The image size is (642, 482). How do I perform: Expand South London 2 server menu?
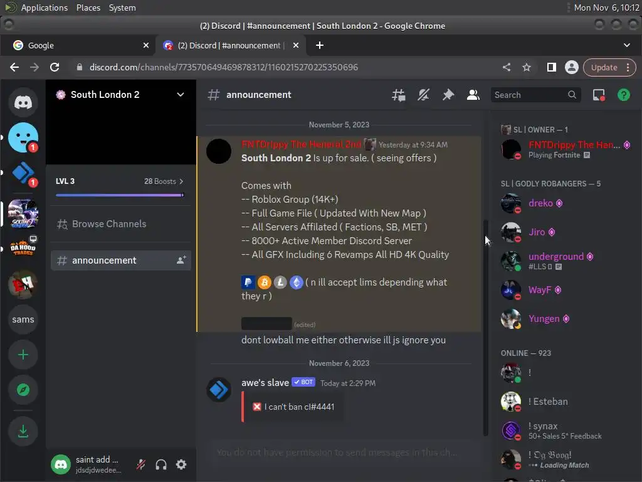coord(180,95)
